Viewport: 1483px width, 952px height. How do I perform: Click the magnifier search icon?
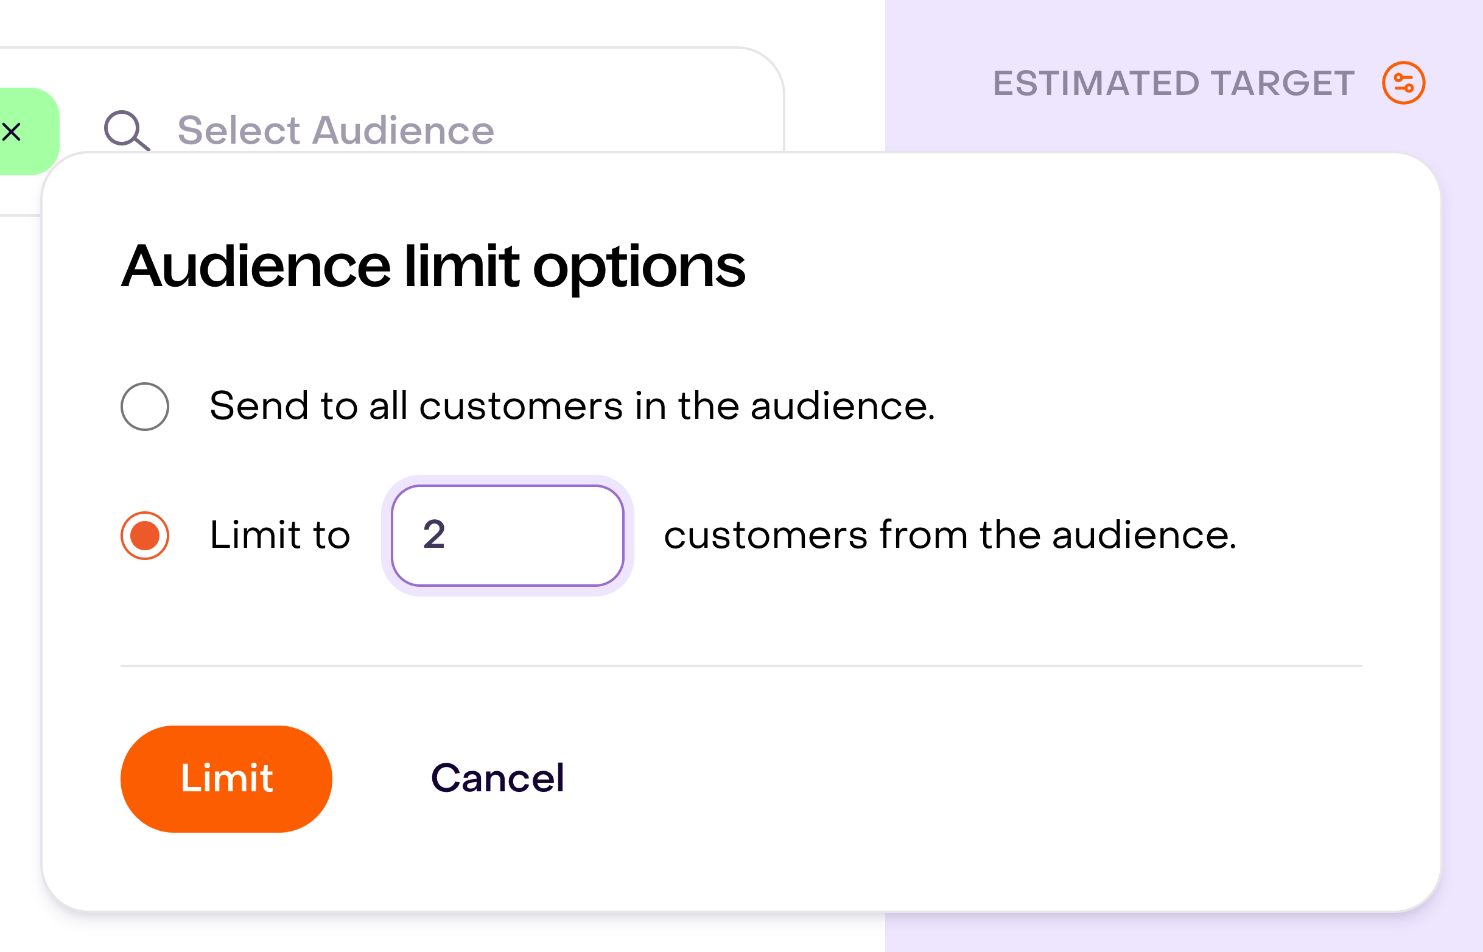[127, 130]
